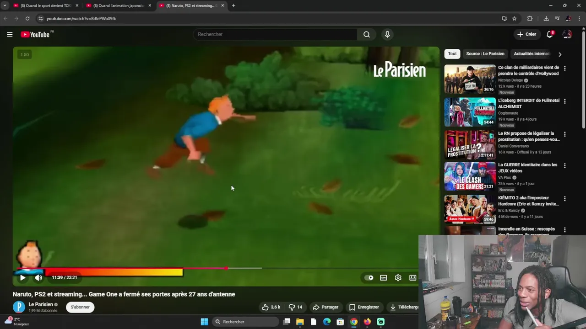Open Chrome three-dot menu
The width and height of the screenshot is (586, 329).
click(x=579, y=19)
